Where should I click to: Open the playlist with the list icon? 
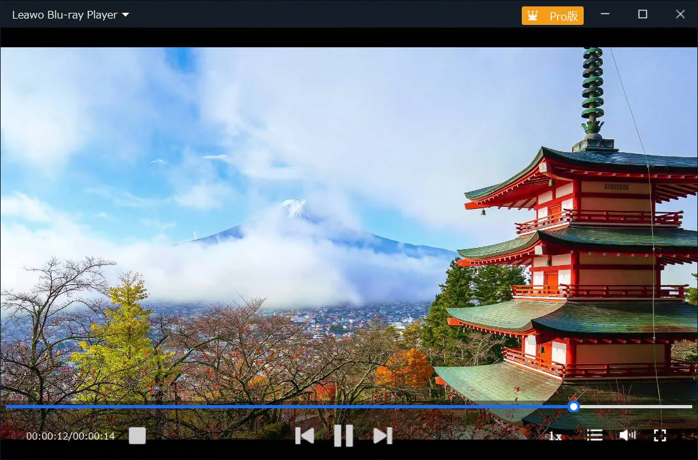click(x=594, y=435)
